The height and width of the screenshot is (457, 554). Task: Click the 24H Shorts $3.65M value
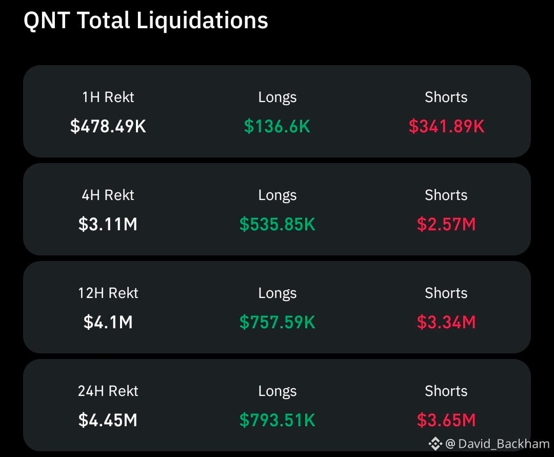(x=446, y=420)
